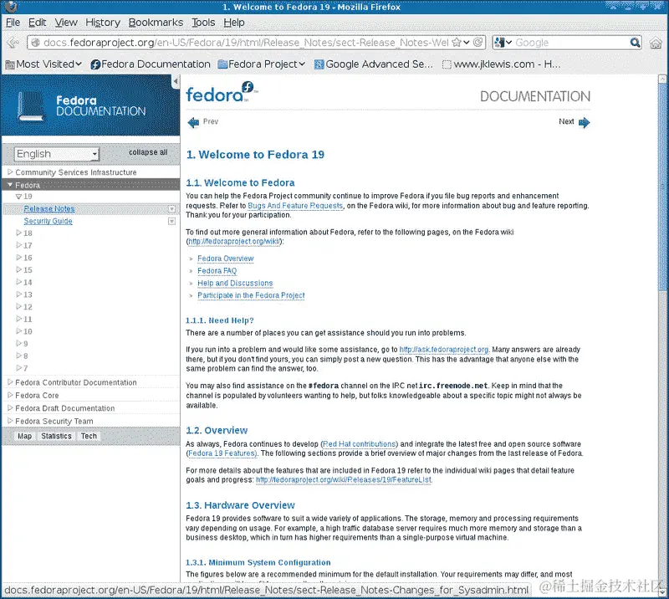
Task: Click the Prev arrow icon
Action: [193, 122]
